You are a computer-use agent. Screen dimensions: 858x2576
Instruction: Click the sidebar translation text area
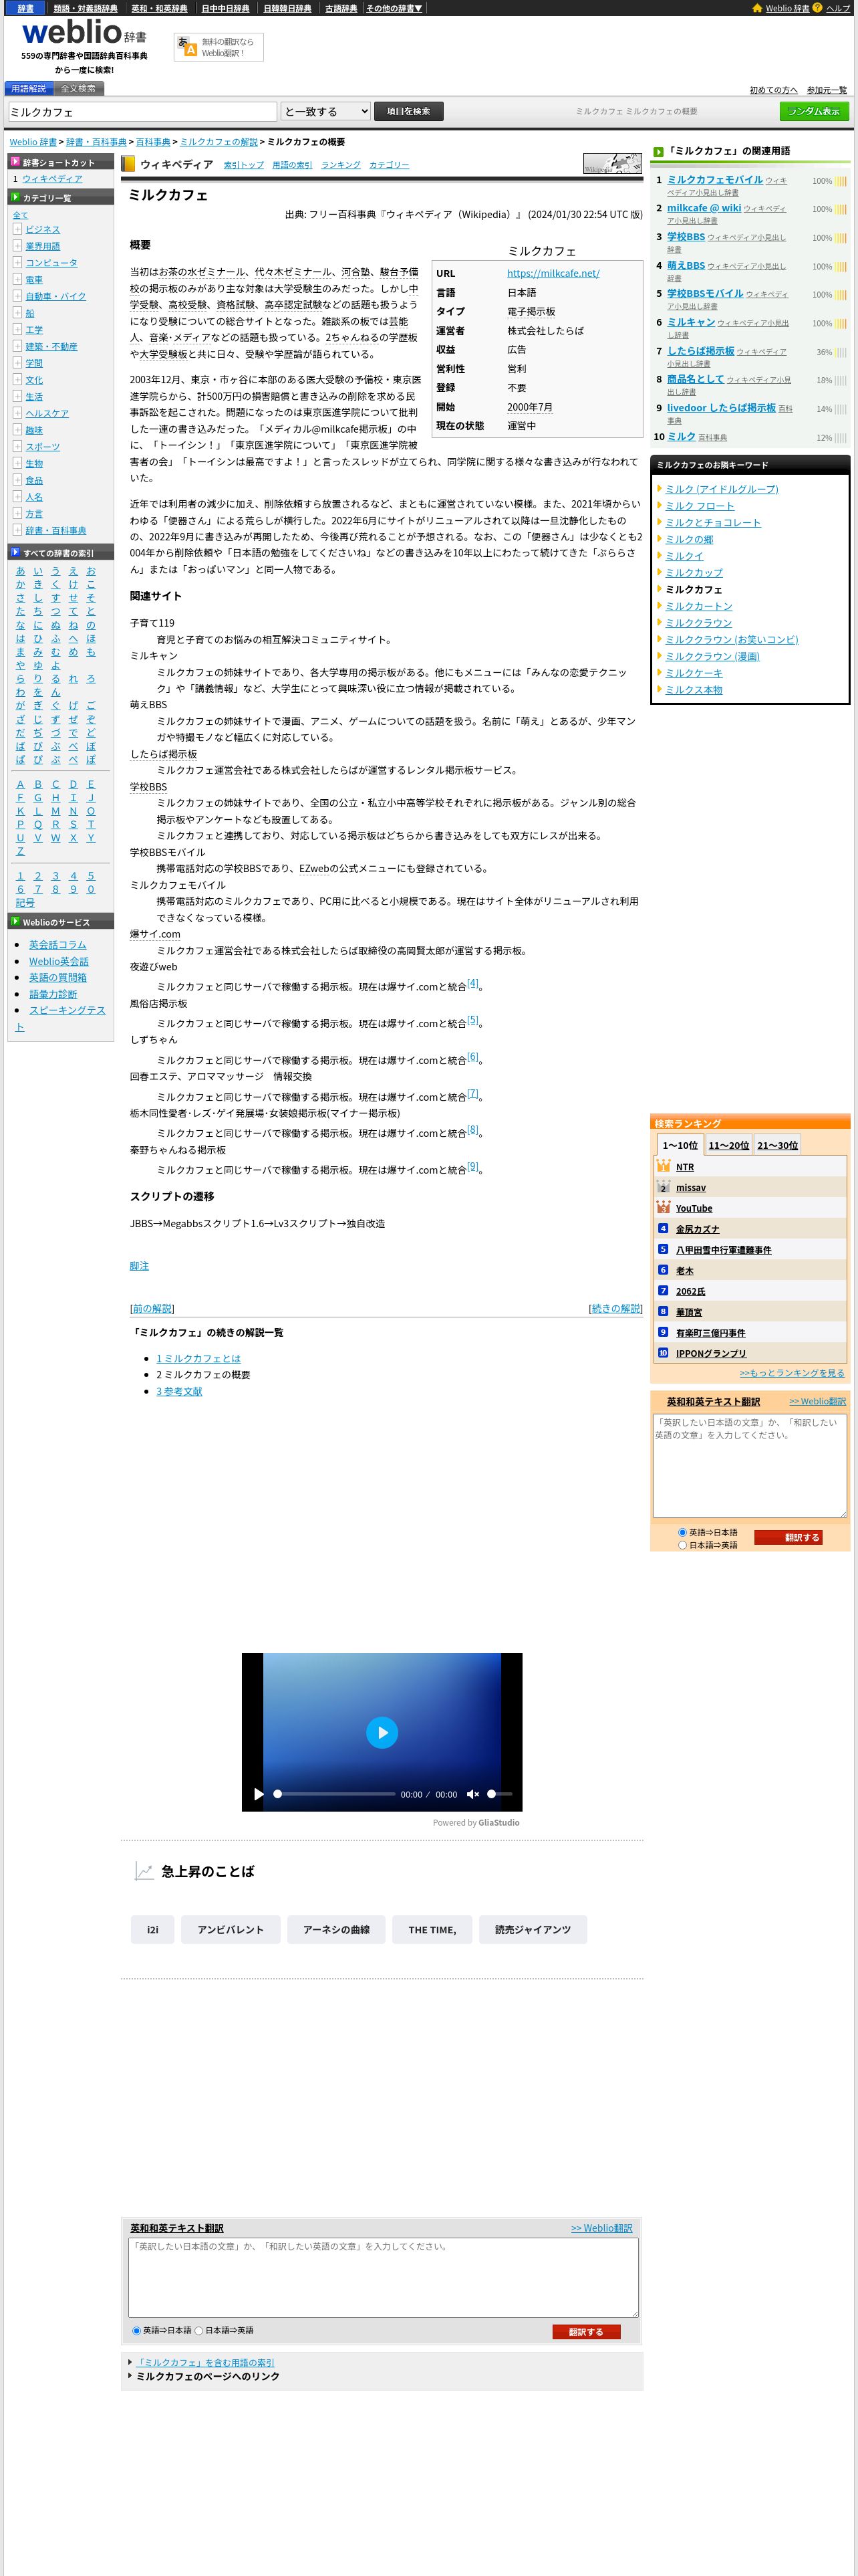(750, 1465)
